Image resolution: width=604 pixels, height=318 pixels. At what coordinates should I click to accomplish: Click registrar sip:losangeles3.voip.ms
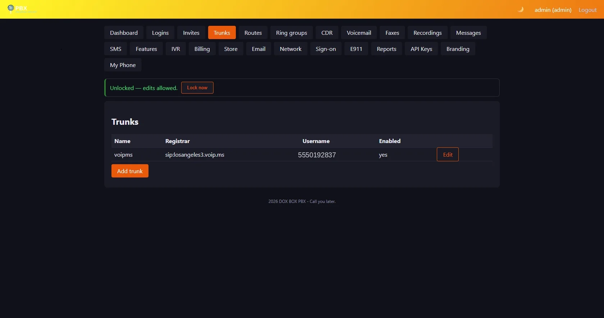pos(195,155)
